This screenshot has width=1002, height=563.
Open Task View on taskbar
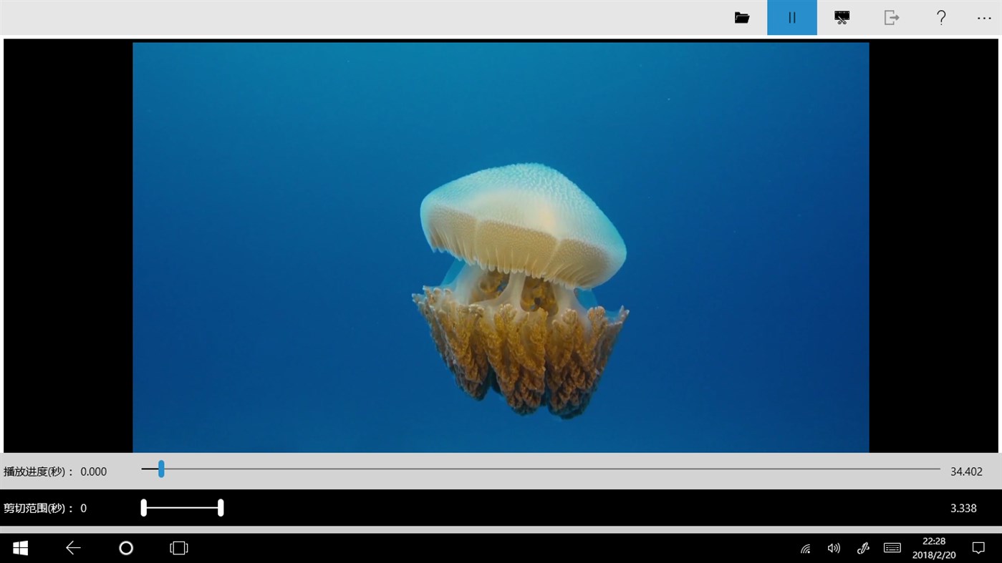pos(178,548)
